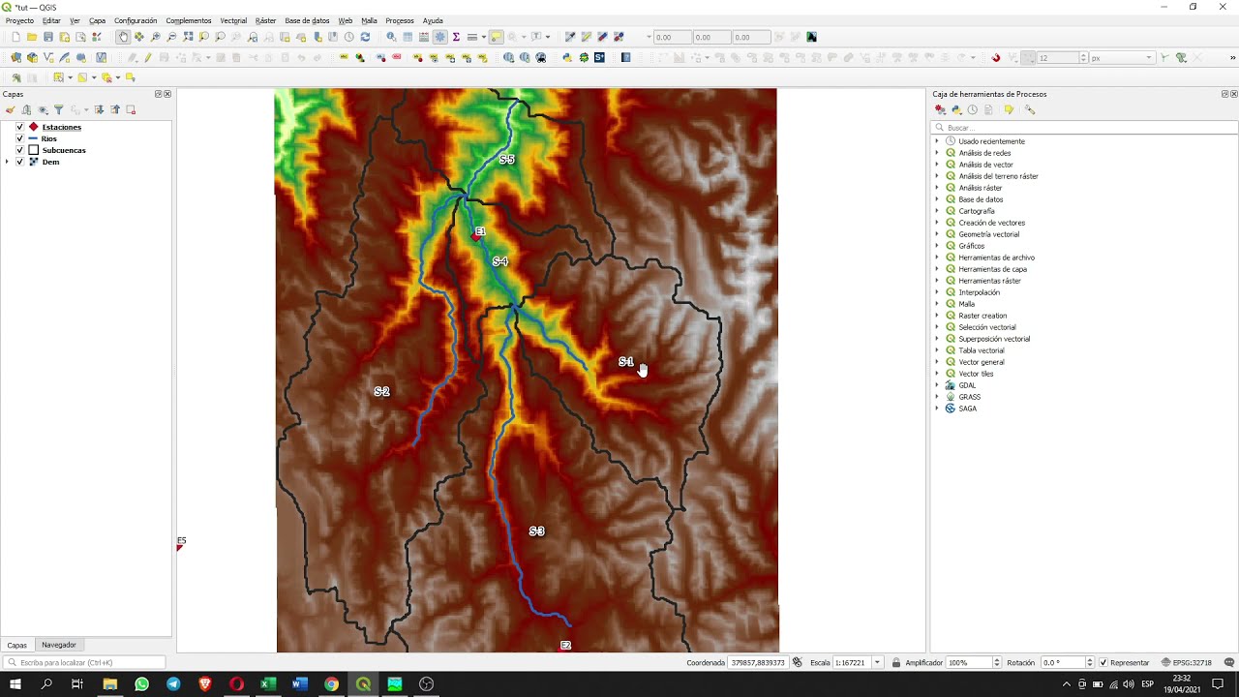Open Chrome from the Windows taskbar
The height and width of the screenshot is (697, 1239).
click(x=331, y=684)
